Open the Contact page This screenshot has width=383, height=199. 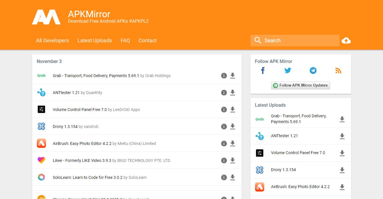148,41
